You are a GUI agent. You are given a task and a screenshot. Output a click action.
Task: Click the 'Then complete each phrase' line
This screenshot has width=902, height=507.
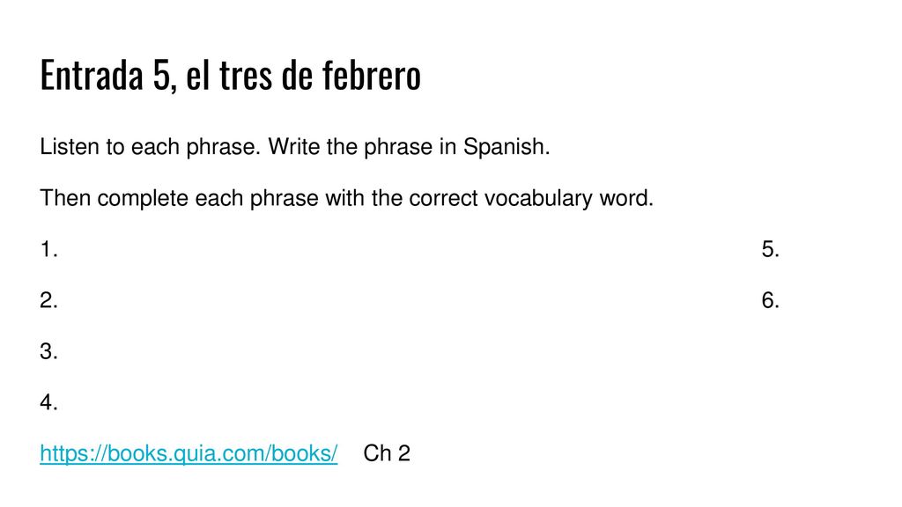[x=346, y=198]
